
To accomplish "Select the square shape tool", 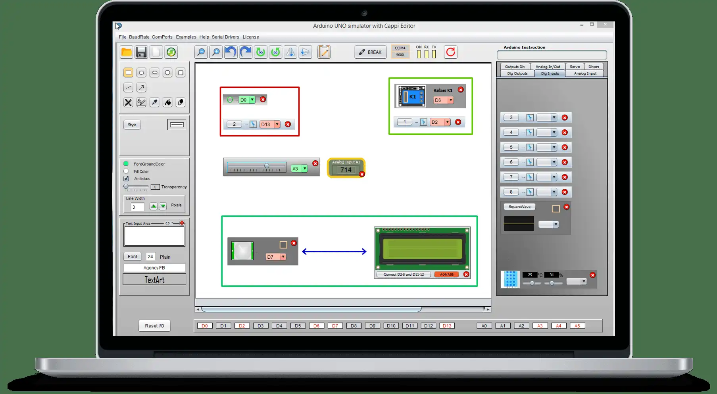I will click(x=181, y=73).
